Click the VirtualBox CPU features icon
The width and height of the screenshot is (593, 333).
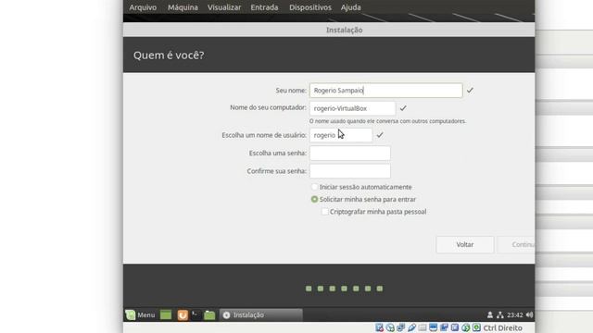[455, 327]
